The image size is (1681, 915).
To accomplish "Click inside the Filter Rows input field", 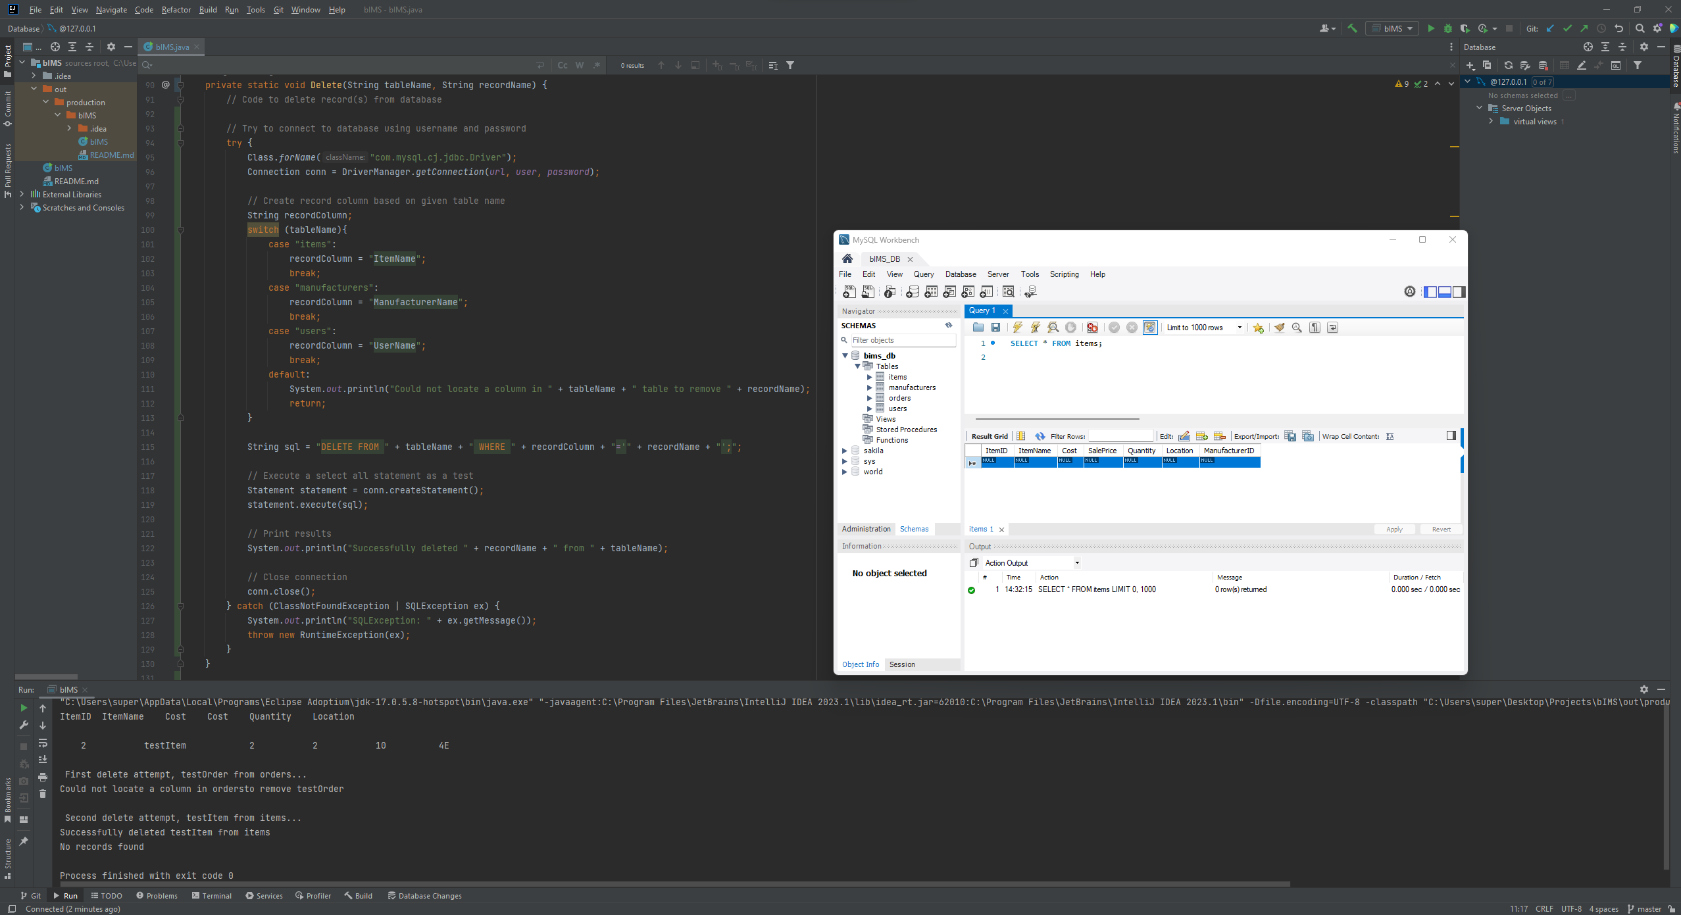I will coord(1122,436).
